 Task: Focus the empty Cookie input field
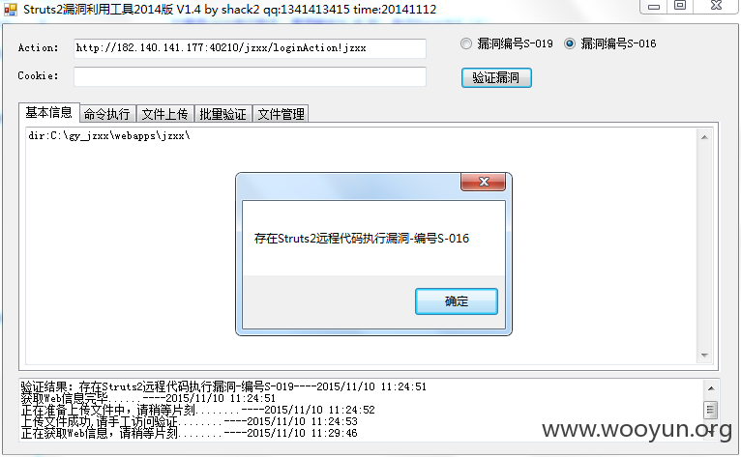point(250,76)
